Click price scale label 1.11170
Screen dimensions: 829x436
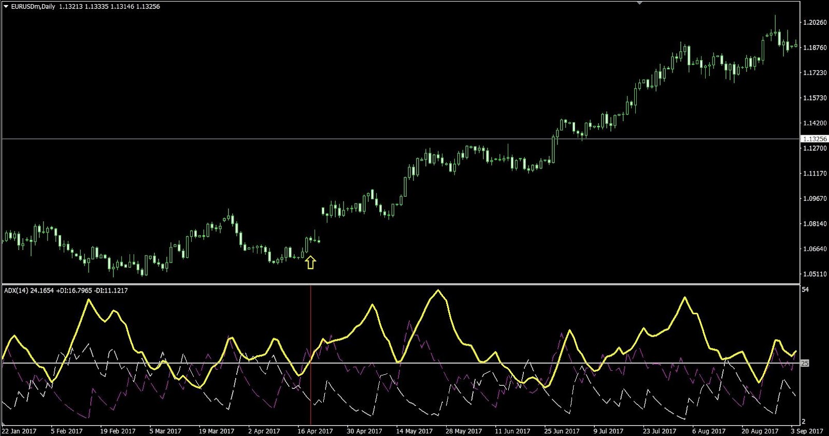click(x=814, y=173)
